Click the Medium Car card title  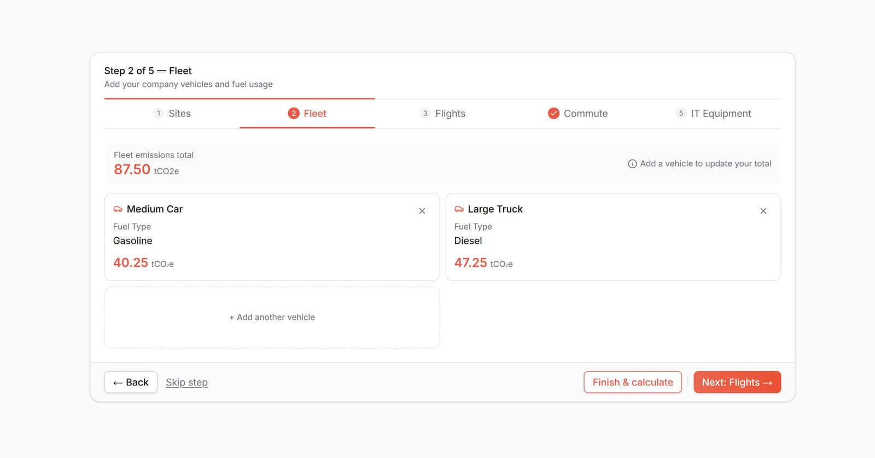(155, 209)
